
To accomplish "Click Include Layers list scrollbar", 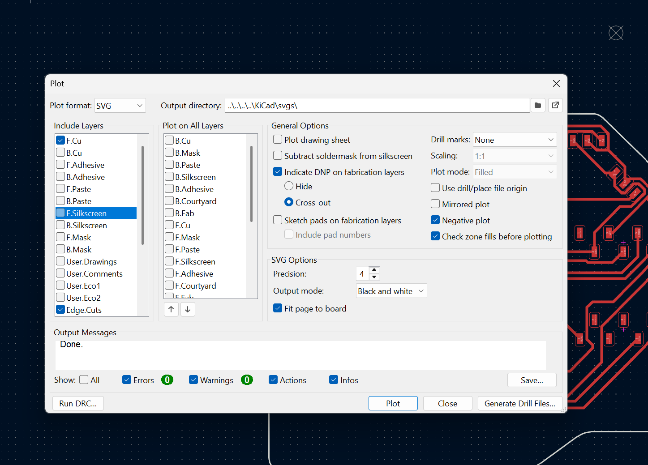I will tap(143, 195).
